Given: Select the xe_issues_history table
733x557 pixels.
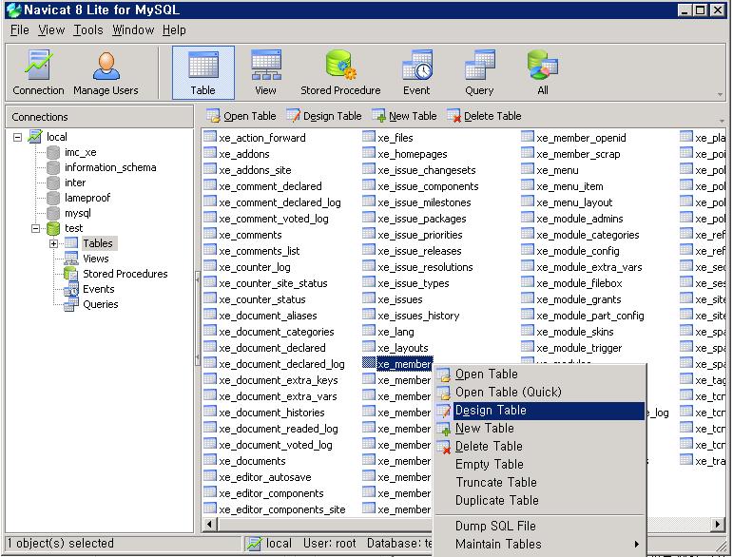Looking at the screenshot, I should click(x=418, y=316).
